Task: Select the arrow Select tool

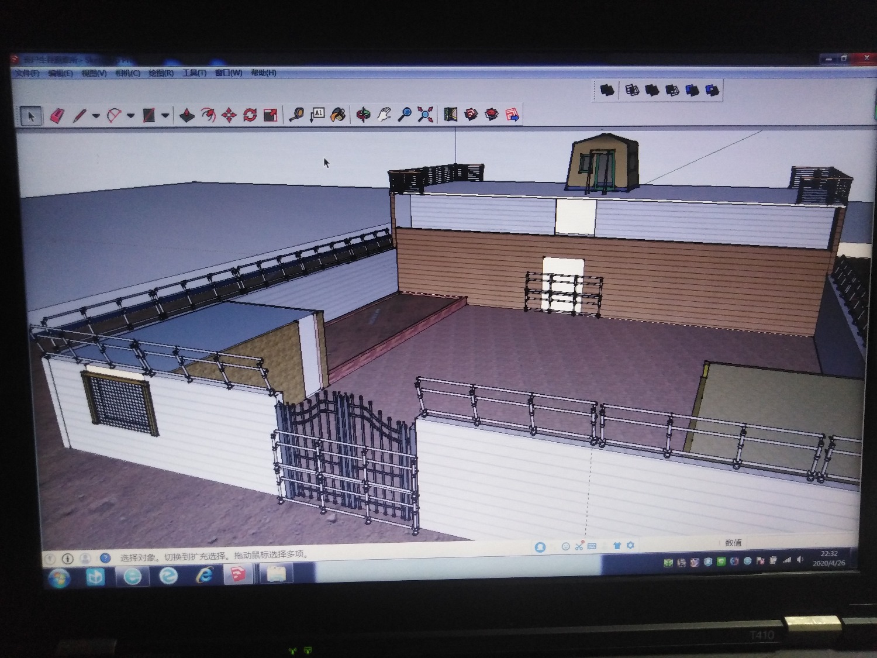Action: click(31, 116)
